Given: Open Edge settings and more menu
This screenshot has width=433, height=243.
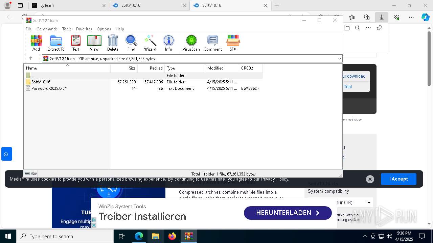Looking at the screenshot, I should pyautogui.click(x=411, y=17).
